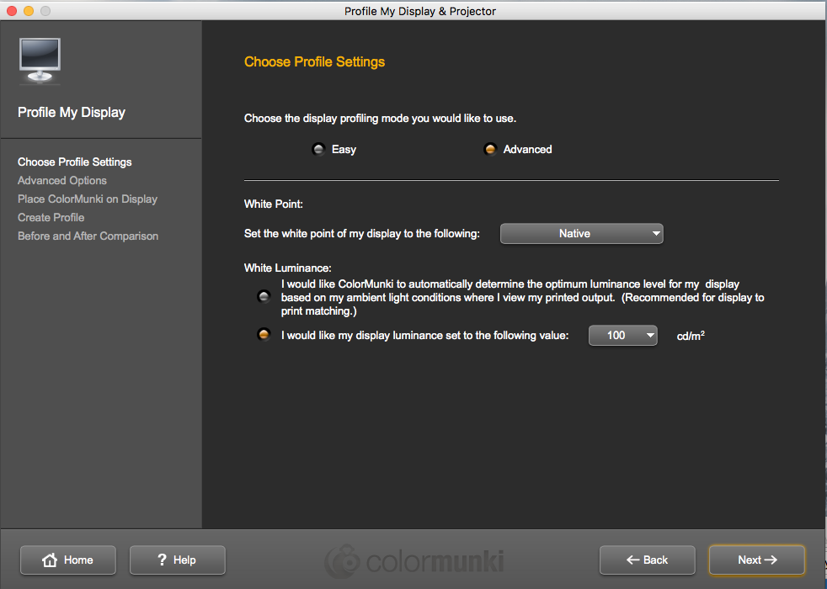Click the Home button
This screenshot has height=589, width=827.
point(68,560)
